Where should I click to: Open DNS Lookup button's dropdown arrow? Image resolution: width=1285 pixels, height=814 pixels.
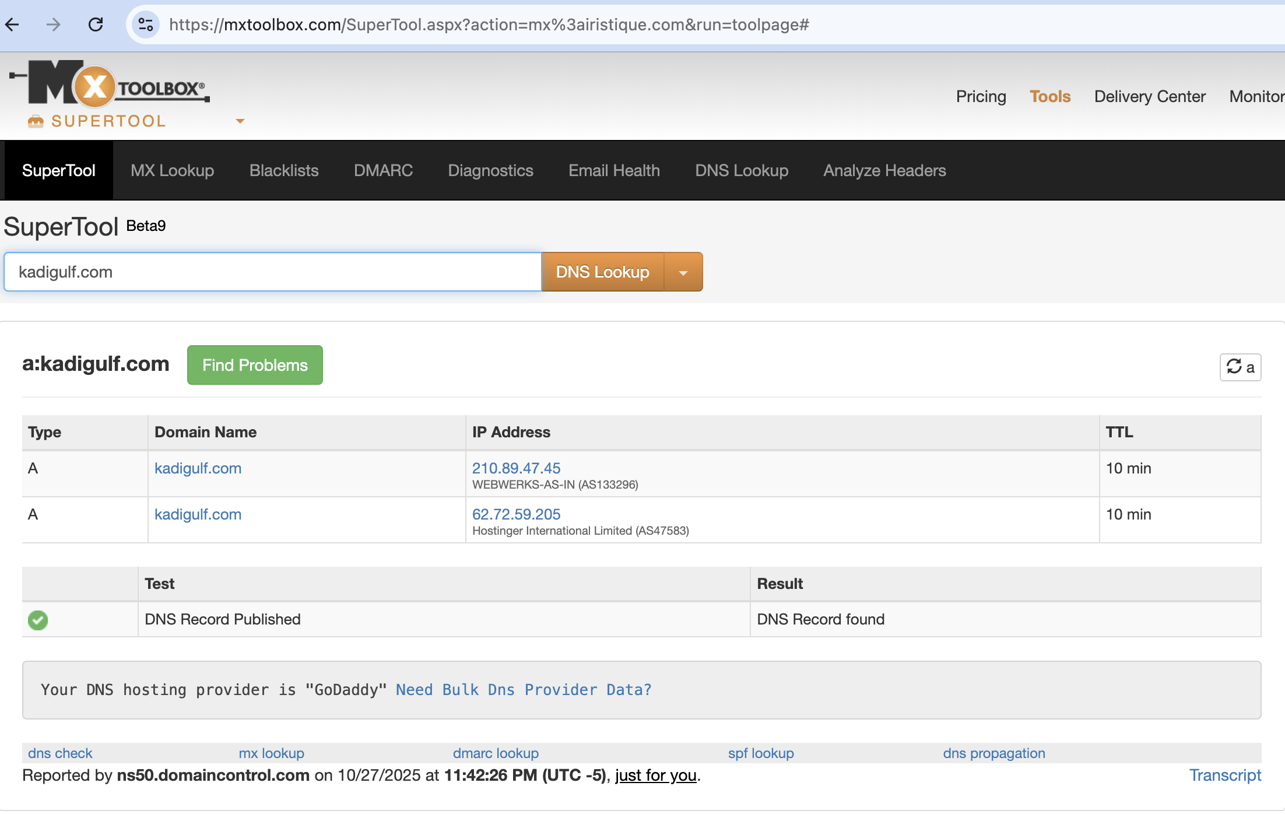coord(683,272)
